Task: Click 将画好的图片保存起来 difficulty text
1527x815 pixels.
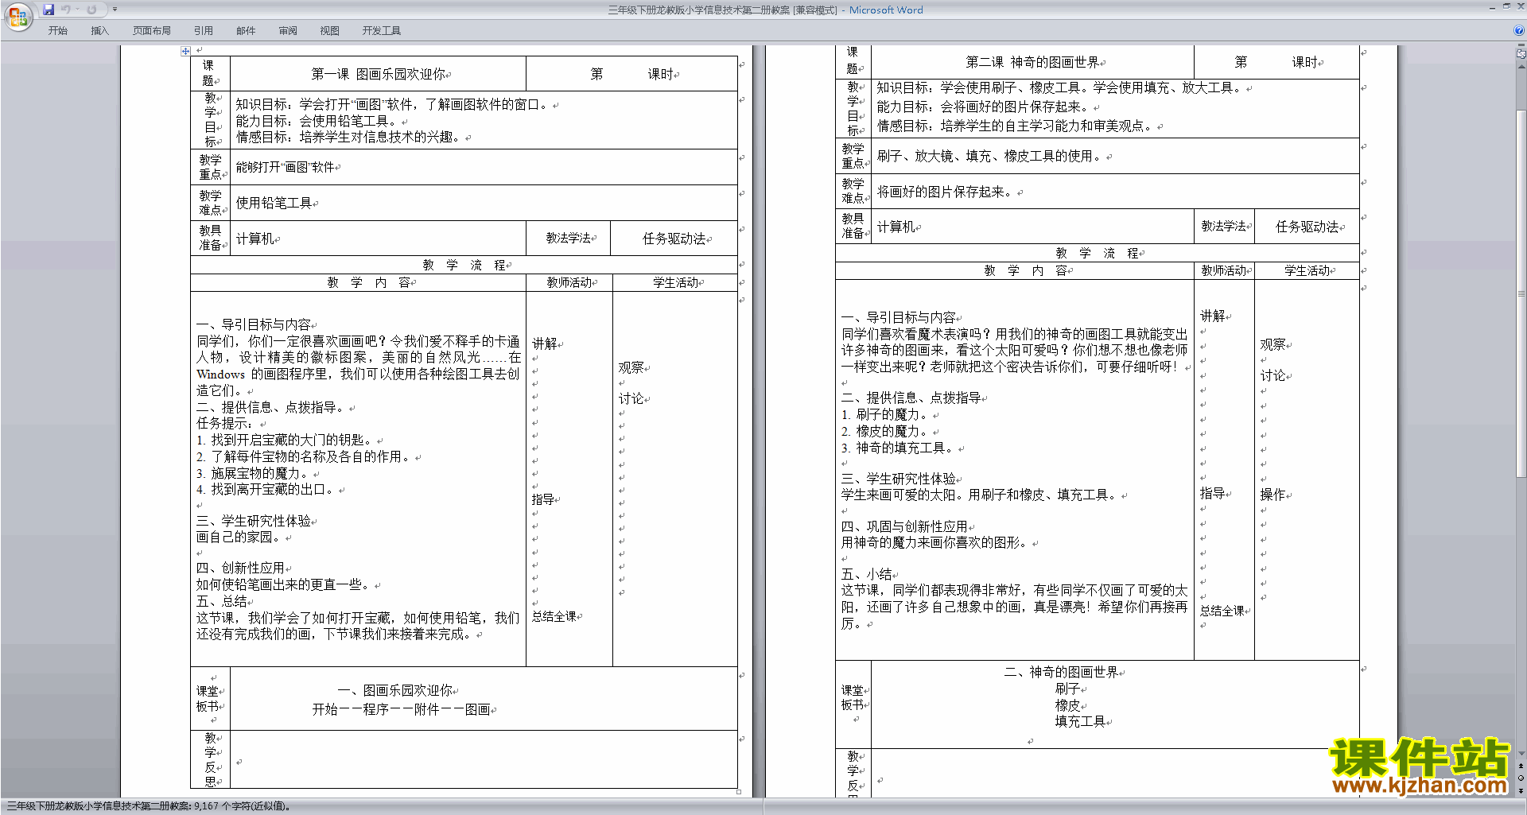Action: pyautogui.click(x=946, y=192)
